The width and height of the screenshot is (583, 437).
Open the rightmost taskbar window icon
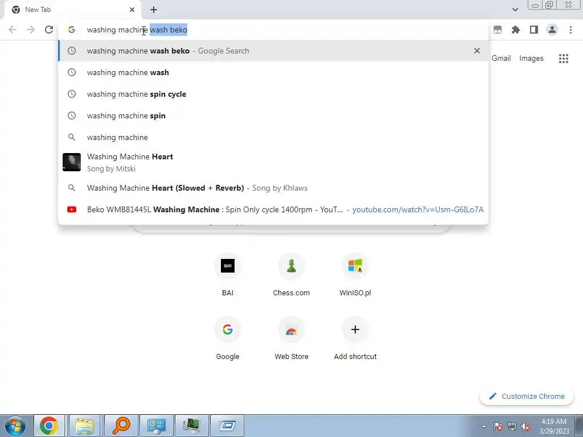coord(227,426)
